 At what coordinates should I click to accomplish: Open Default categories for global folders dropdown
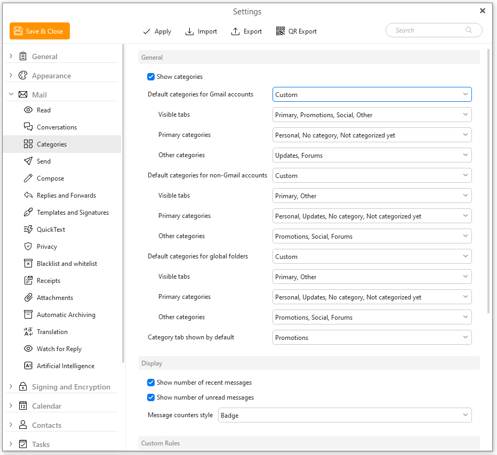coord(372,256)
